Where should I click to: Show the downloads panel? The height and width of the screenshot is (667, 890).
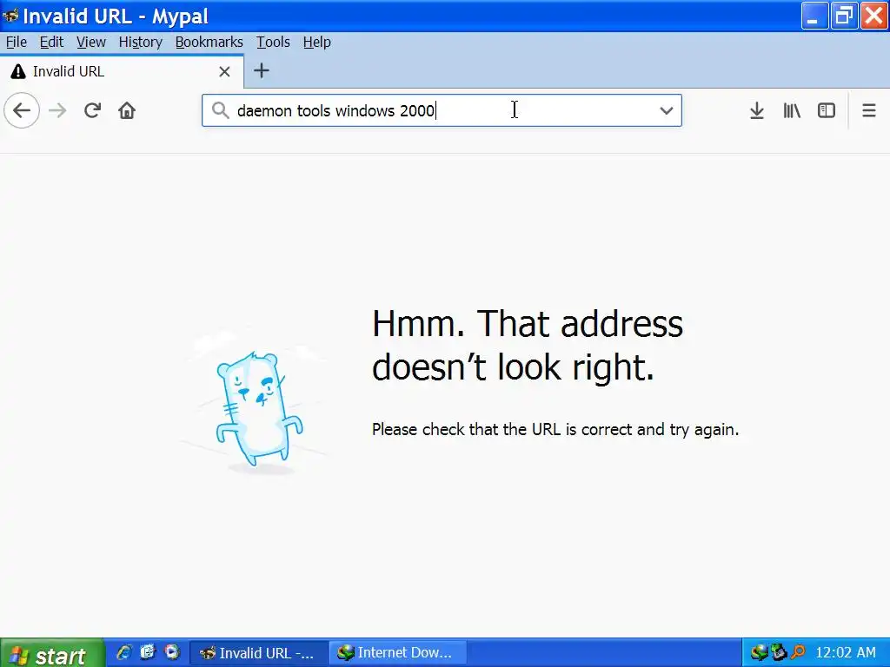pyautogui.click(x=757, y=110)
